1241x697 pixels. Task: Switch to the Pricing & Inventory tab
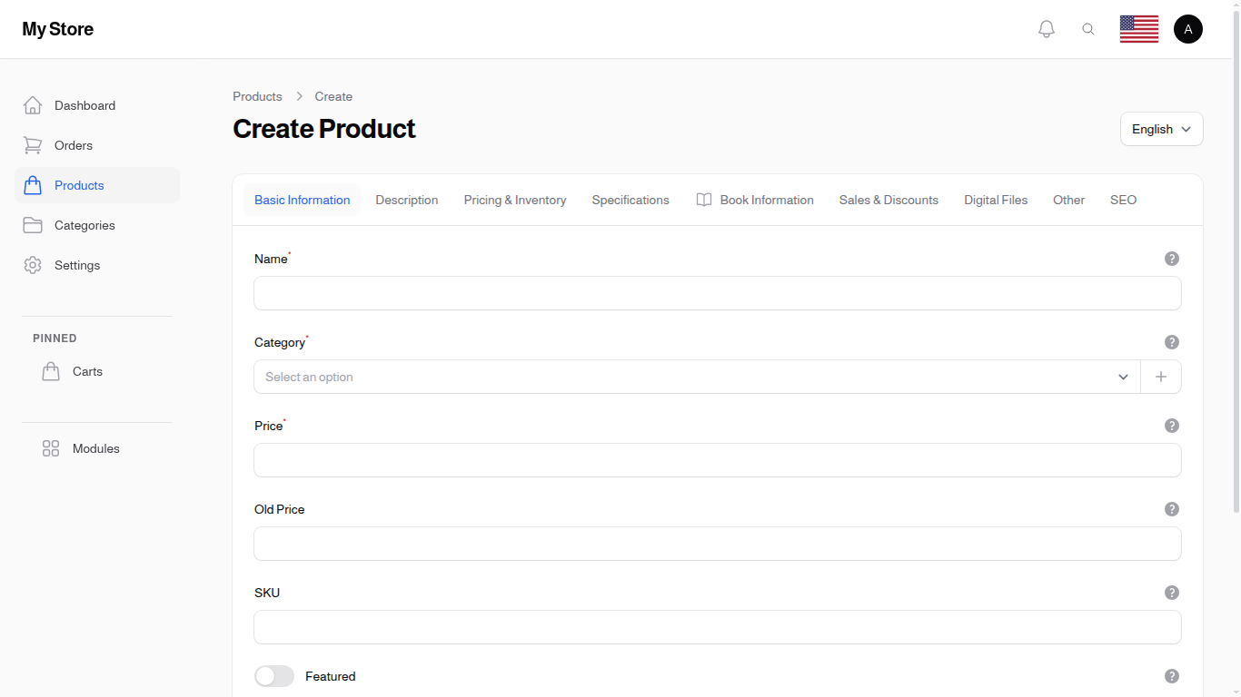coord(514,200)
